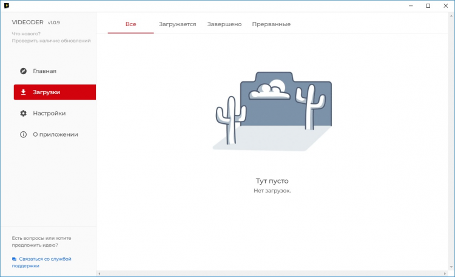The image size is (455, 277).
Task: Click the download arrow icon in Загрузки
Action: click(x=23, y=92)
